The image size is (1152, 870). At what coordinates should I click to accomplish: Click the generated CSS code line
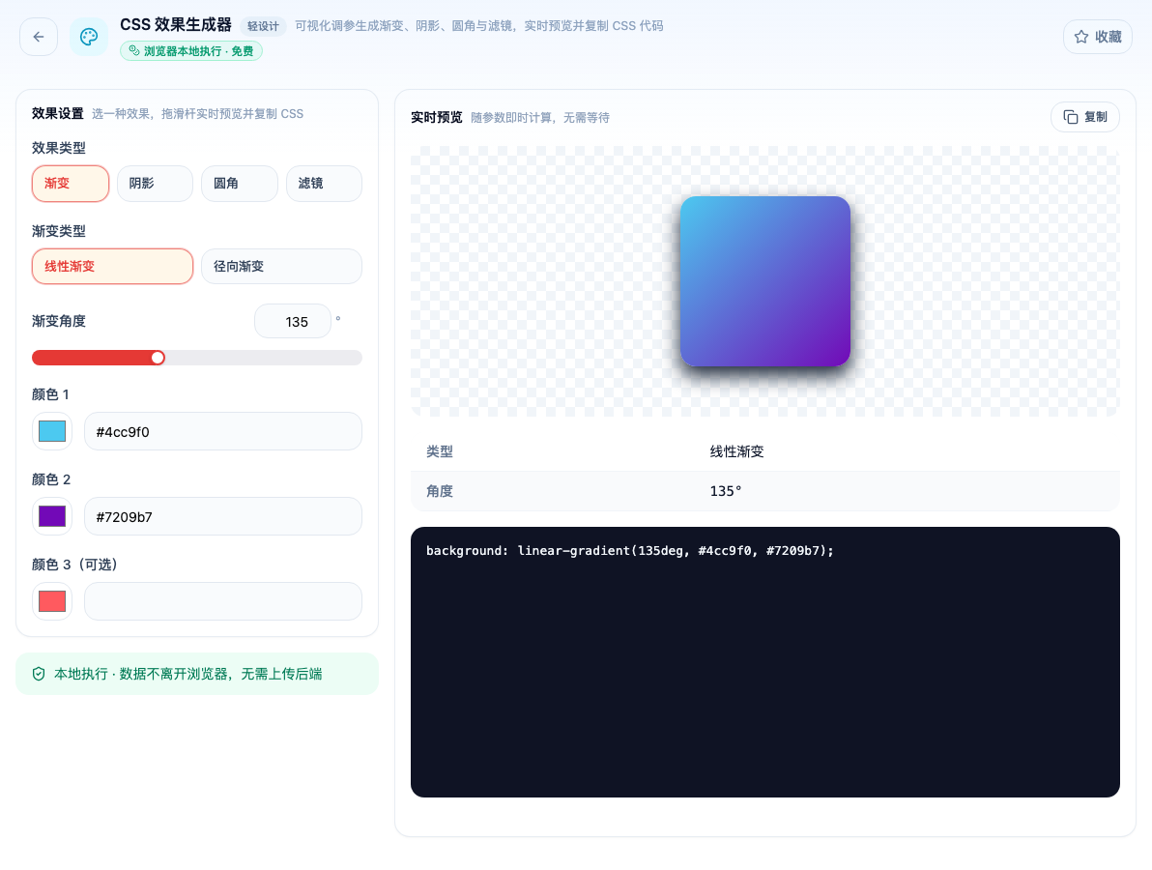(629, 550)
